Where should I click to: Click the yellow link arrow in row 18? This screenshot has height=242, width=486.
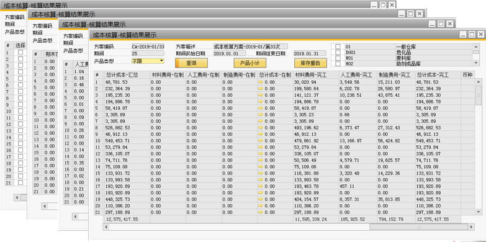260,193
